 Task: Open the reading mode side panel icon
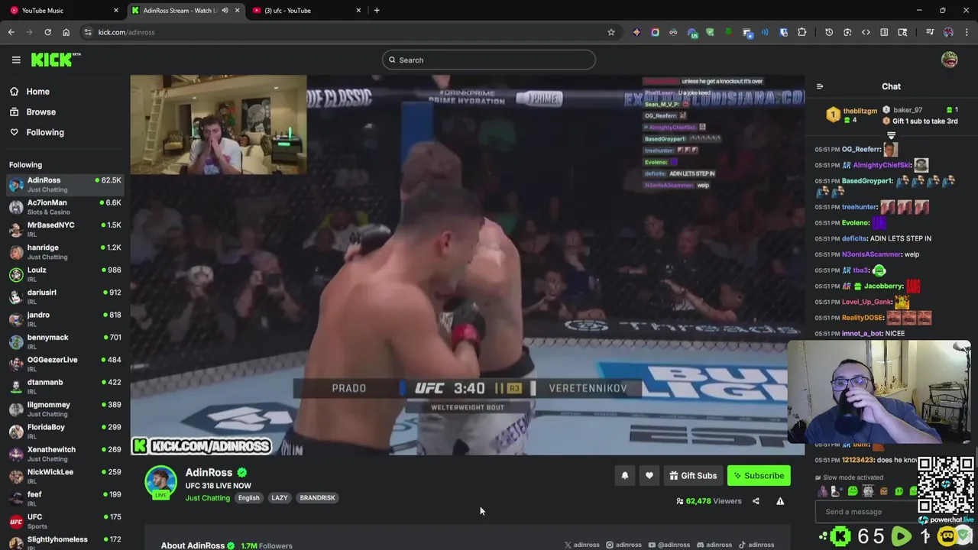coord(884,32)
